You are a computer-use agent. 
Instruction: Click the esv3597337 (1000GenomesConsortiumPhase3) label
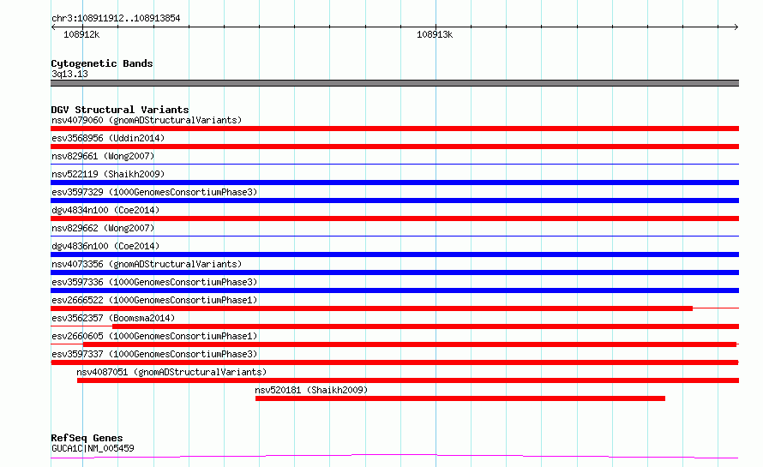click(154, 354)
